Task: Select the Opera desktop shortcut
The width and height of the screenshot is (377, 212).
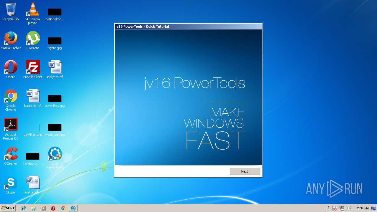Action: tap(11, 69)
